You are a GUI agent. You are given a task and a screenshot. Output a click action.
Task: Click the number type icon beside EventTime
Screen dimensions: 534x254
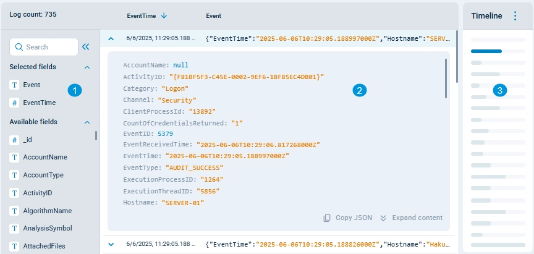14,103
